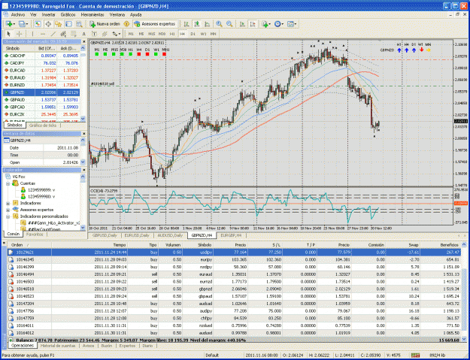The image size is (470, 360).
Task: Open periods dropdown arrow
Action: (282, 24)
